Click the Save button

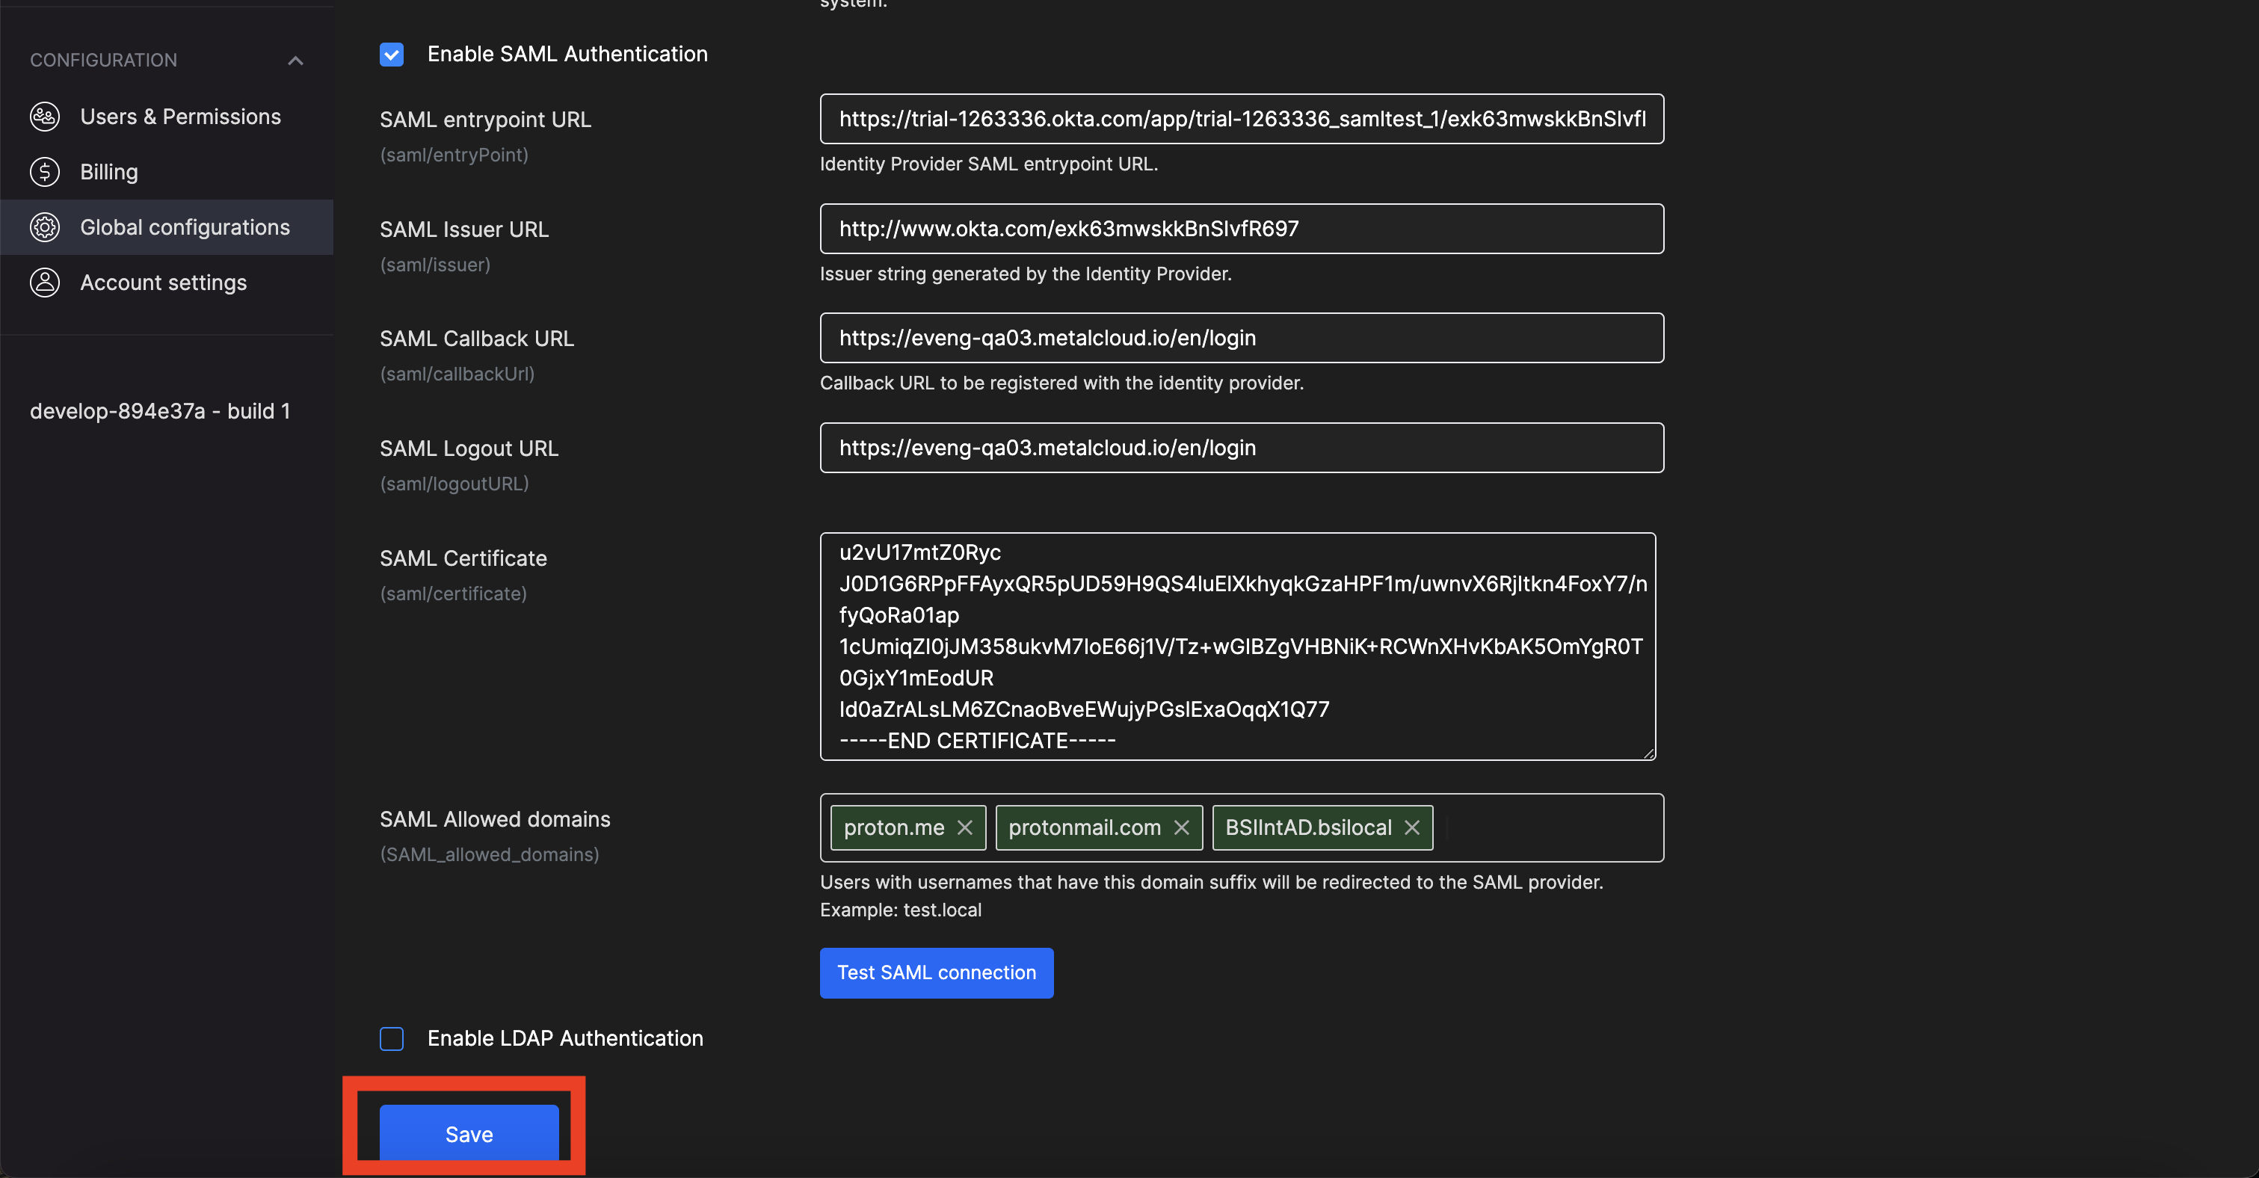click(x=469, y=1133)
